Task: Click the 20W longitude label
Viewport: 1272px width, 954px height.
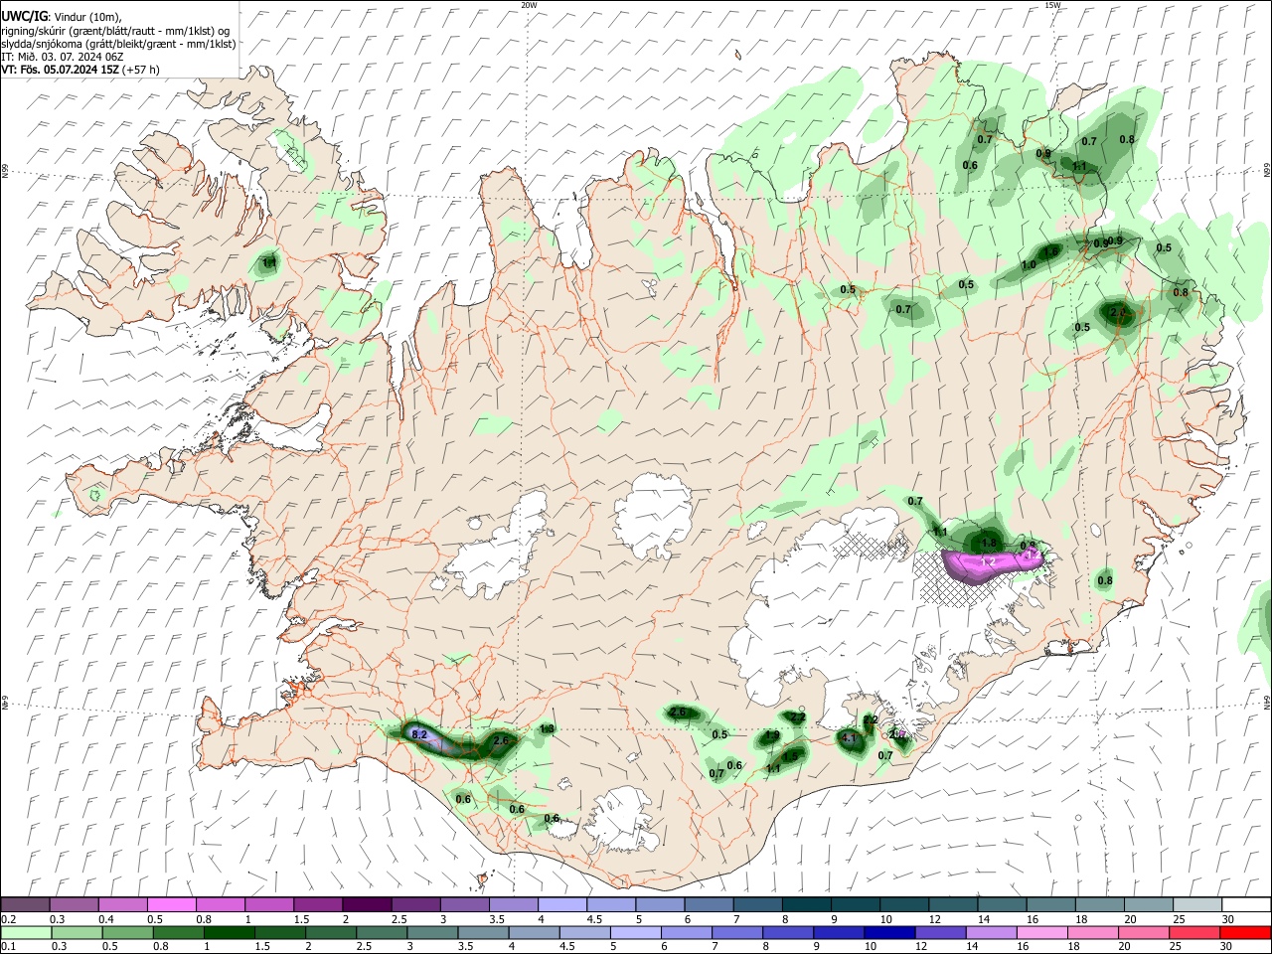Action: click(530, 5)
